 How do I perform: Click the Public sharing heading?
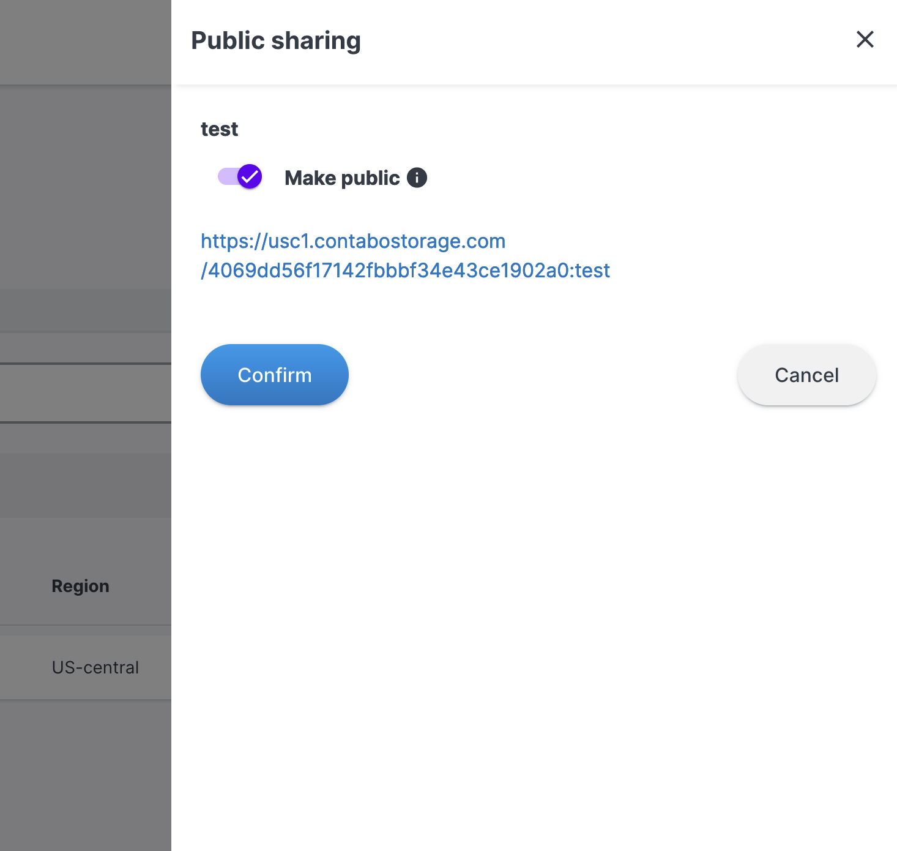pos(276,41)
